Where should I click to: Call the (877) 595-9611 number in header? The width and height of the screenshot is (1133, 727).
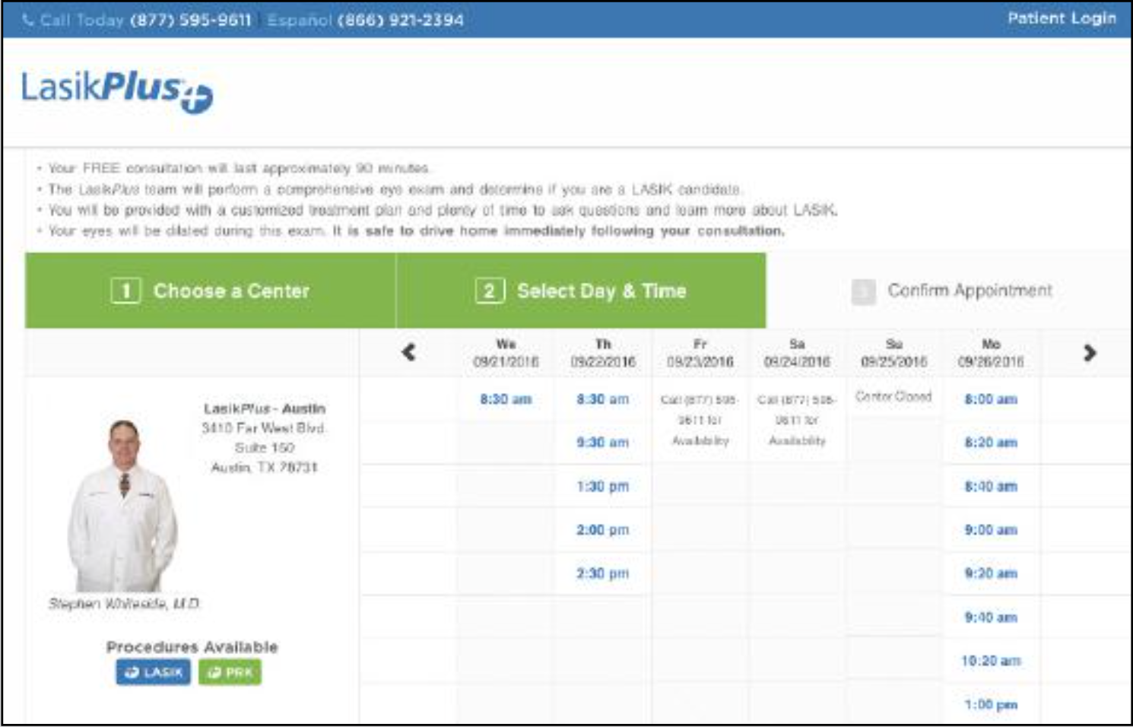pos(191,21)
